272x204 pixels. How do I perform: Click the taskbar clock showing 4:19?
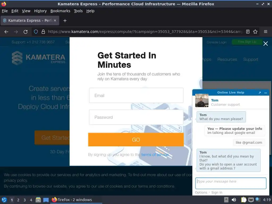pos(267,200)
